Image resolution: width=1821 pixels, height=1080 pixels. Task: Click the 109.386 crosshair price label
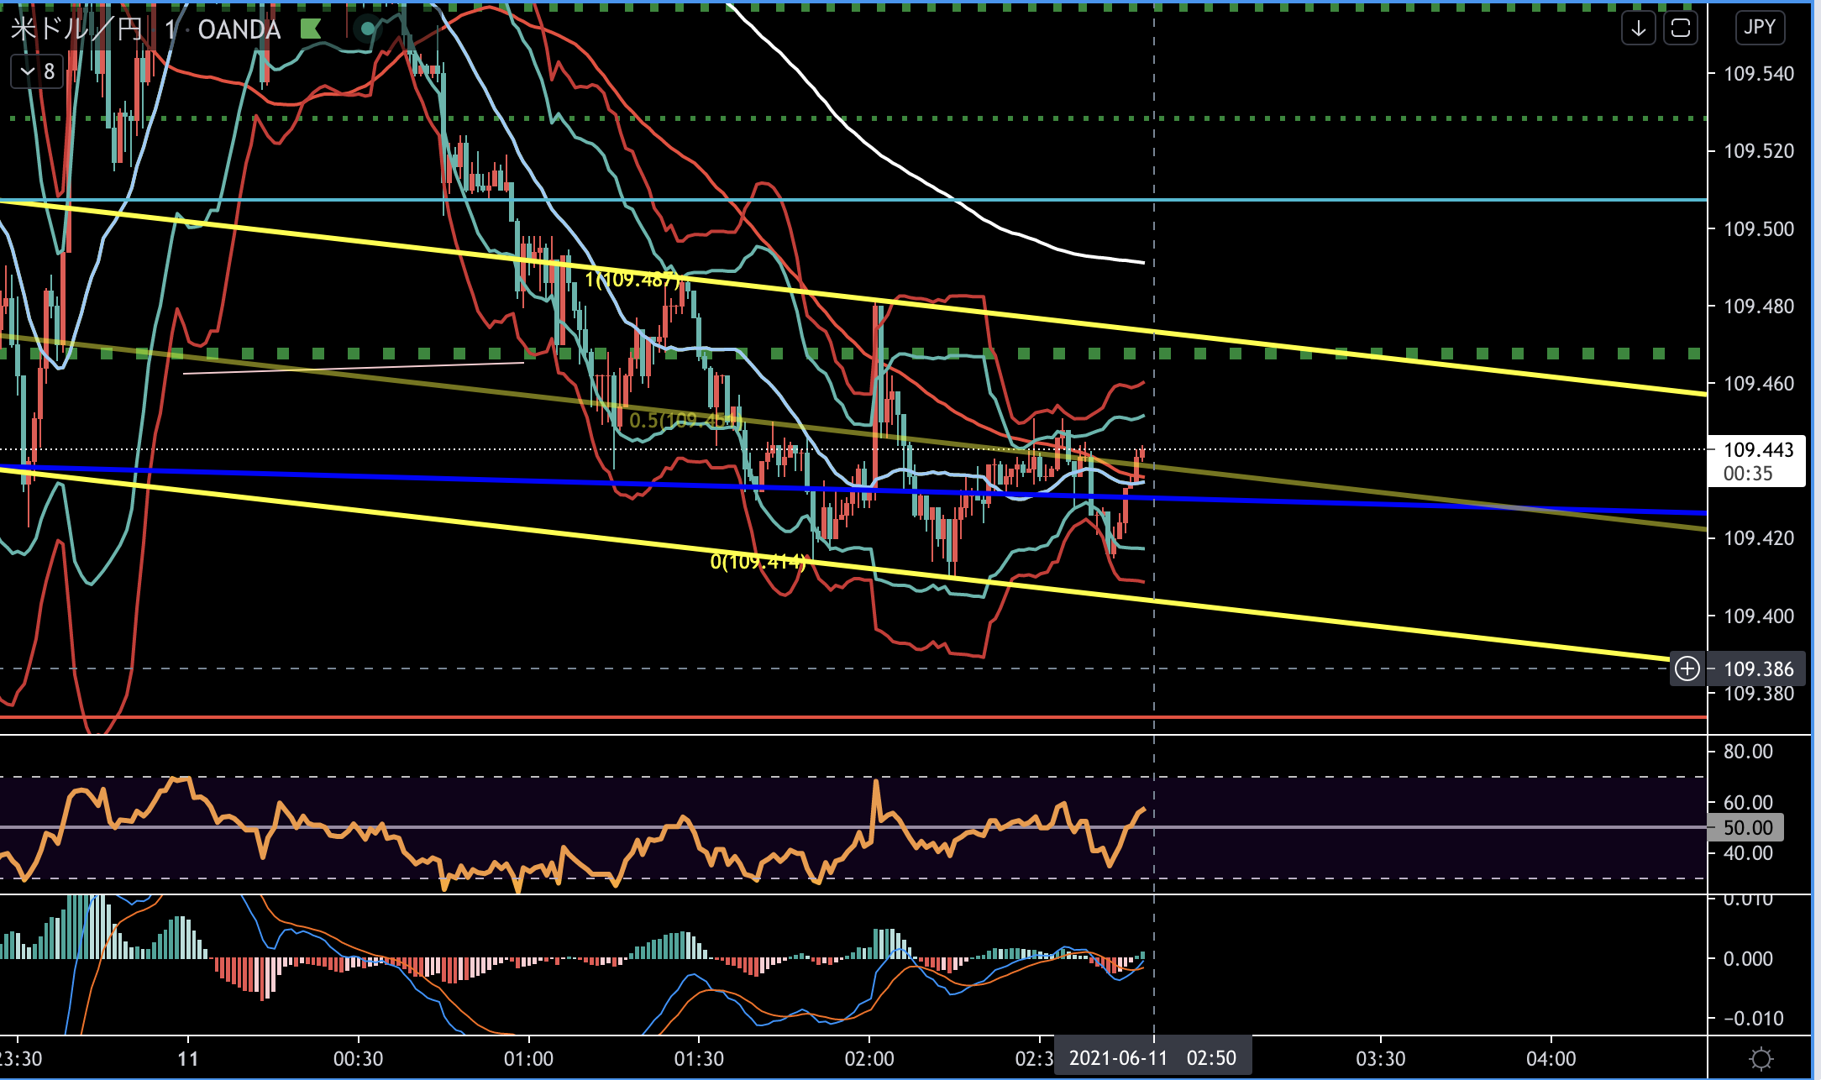[1758, 669]
